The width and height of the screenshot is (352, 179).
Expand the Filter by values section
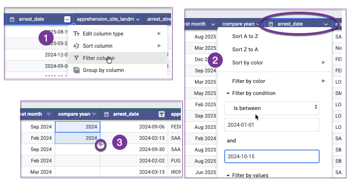(228, 175)
